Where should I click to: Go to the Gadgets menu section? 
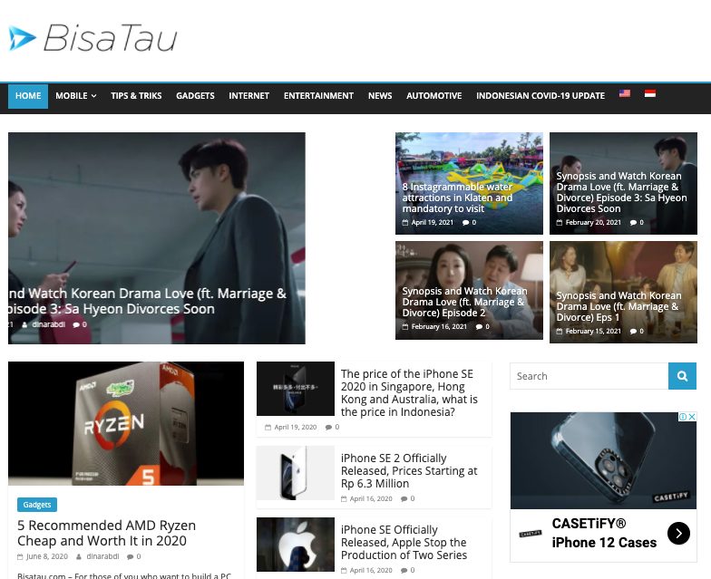pos(195,96)
